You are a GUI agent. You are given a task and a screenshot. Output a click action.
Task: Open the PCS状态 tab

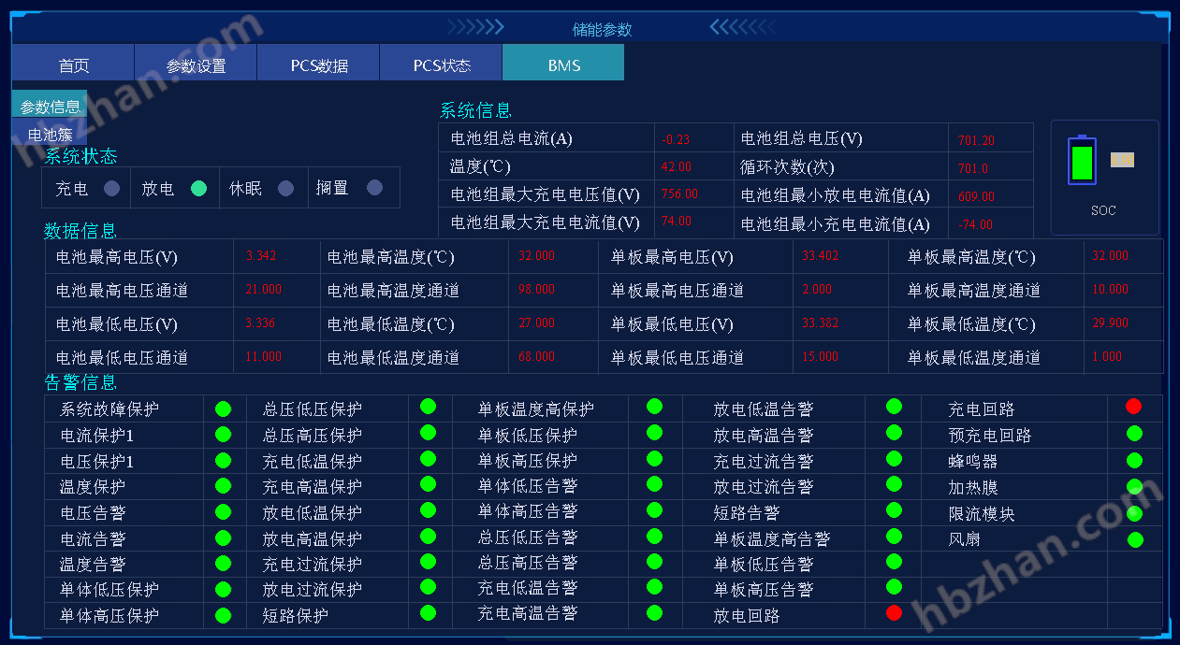[442, 64]
